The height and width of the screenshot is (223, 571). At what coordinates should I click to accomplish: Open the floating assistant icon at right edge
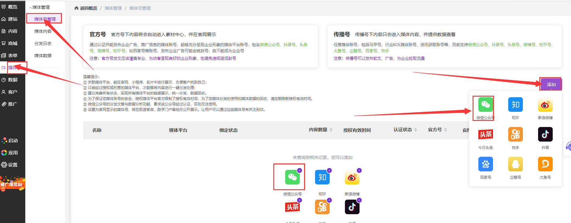coord(568,147)
